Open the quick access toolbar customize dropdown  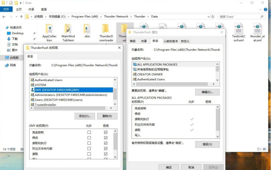(x=20, y=3)
